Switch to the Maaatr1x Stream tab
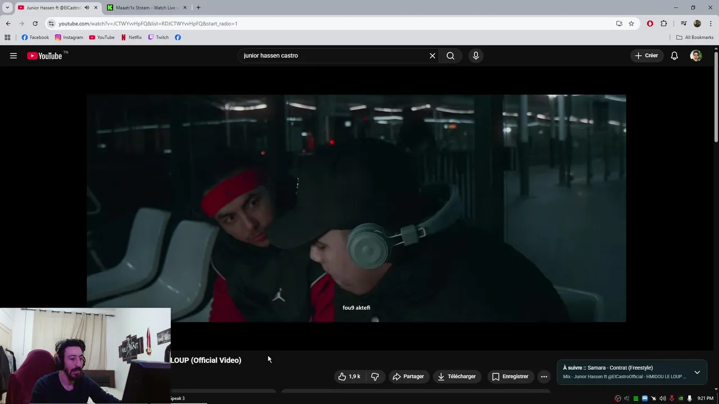 147,8
